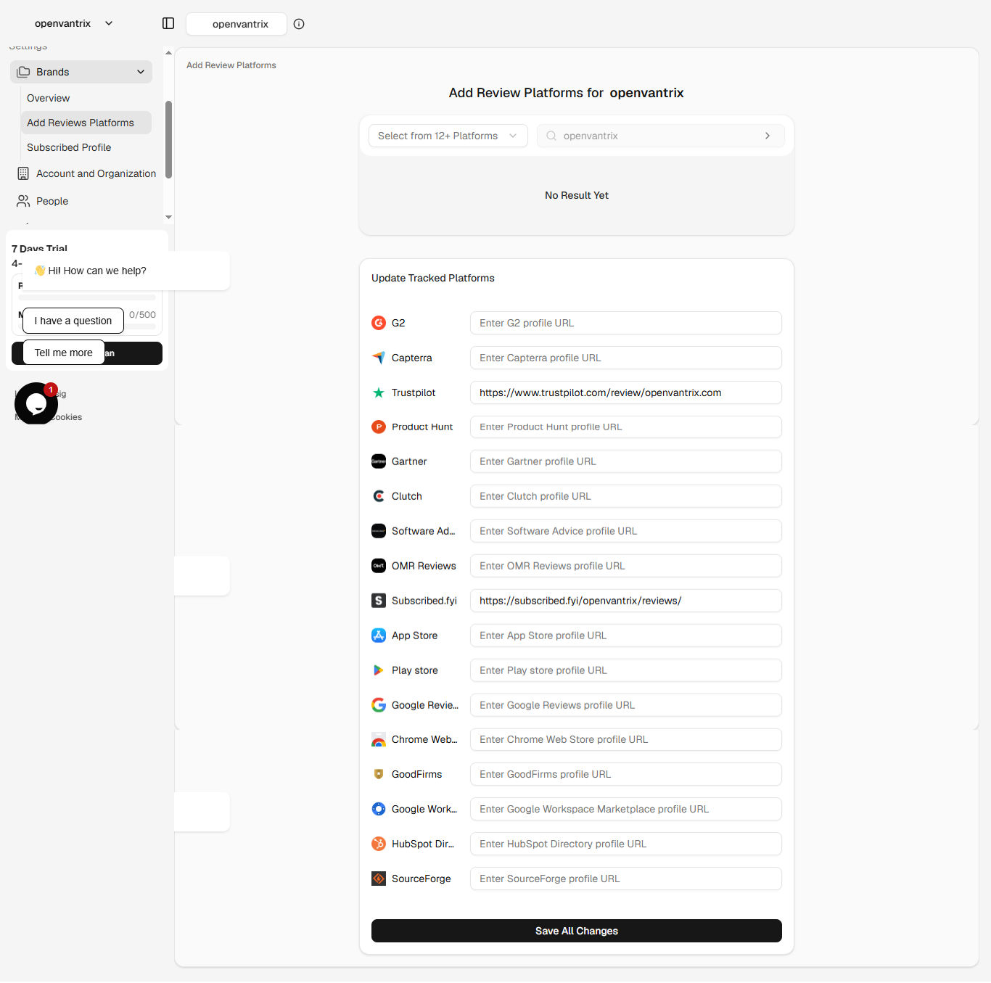Open Select from 12+ Platforms dropdown
The width and height of the screenshot is (991, 983).
click(448, 136)
